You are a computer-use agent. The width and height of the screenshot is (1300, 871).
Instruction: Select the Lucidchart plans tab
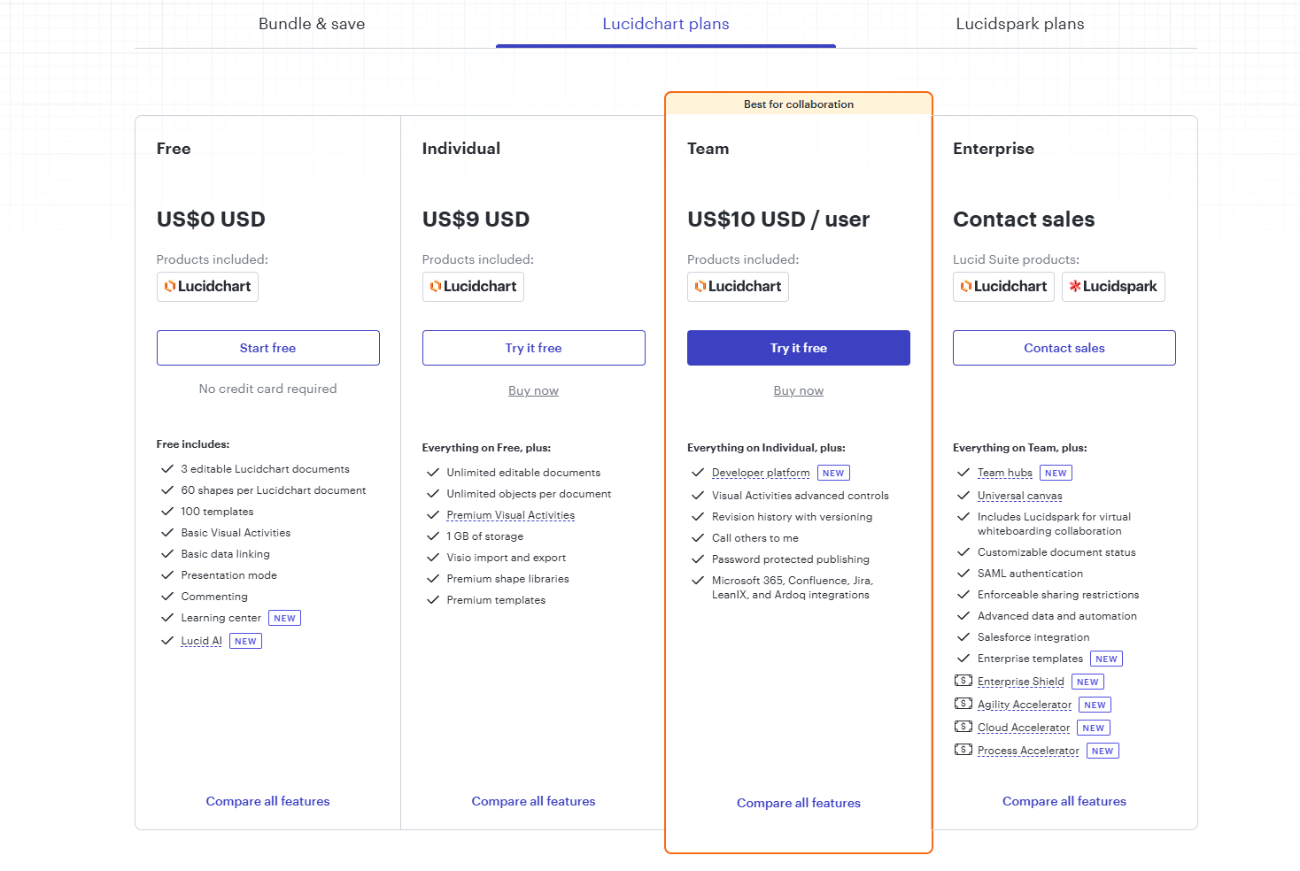[x=666, y=24]
